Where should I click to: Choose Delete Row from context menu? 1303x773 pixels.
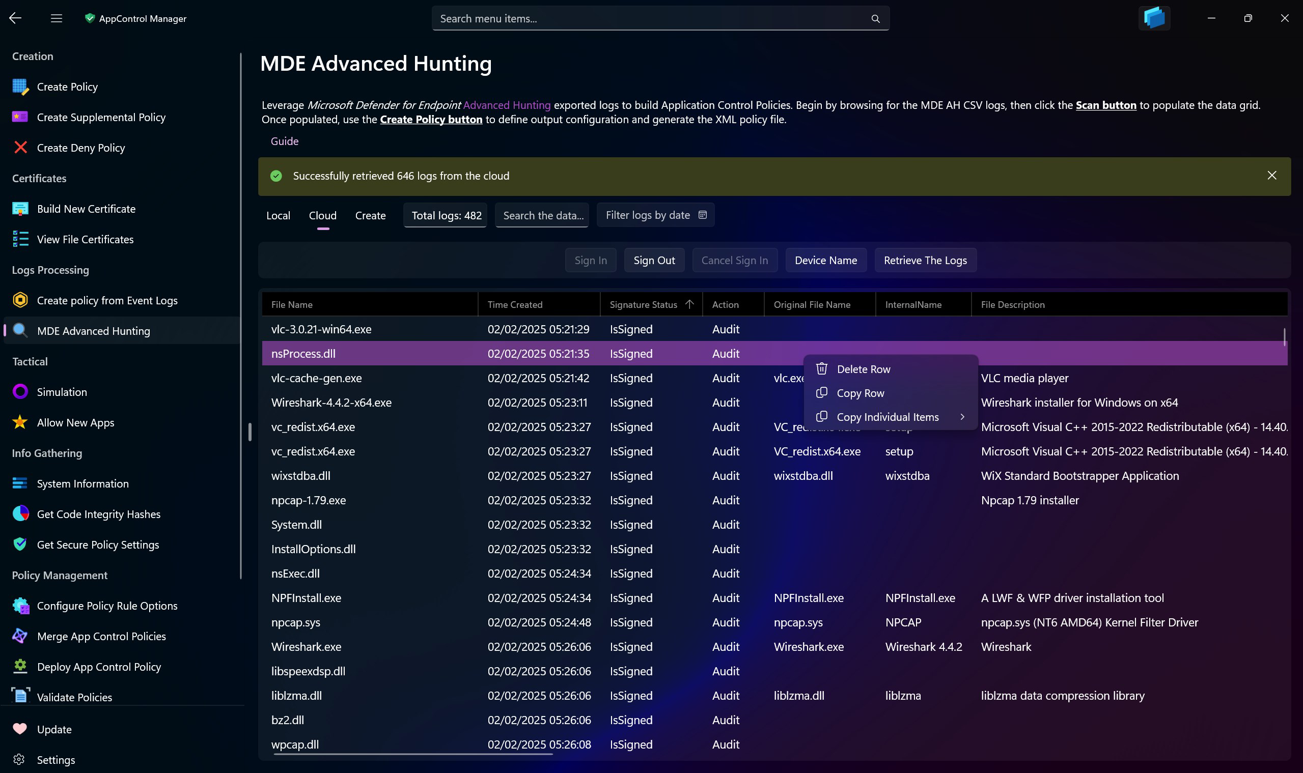(890, 369)
